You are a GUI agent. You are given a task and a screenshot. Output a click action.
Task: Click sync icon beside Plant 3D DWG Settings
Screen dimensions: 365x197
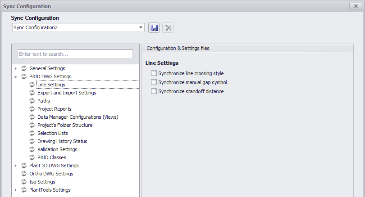point(24,166)
